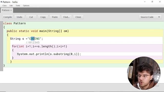The width and height of the screenshot is (164, 92).
Task: Open the Options menu
Action: tap(26, 6)
